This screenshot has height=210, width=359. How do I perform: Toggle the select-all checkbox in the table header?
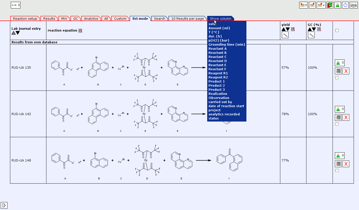(x=337, y=31)
